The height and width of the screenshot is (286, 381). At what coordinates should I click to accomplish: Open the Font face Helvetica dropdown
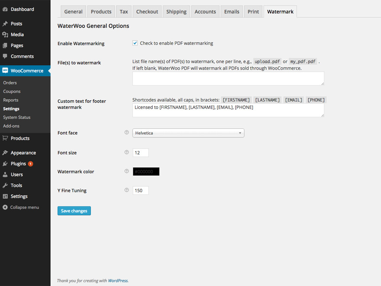coord(188,133)
